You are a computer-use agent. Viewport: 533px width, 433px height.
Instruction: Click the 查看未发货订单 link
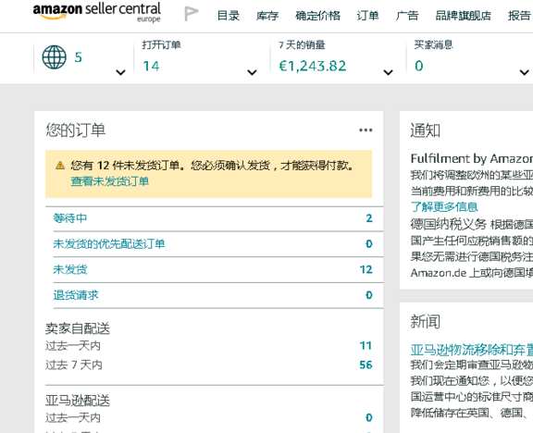[110, 181]
